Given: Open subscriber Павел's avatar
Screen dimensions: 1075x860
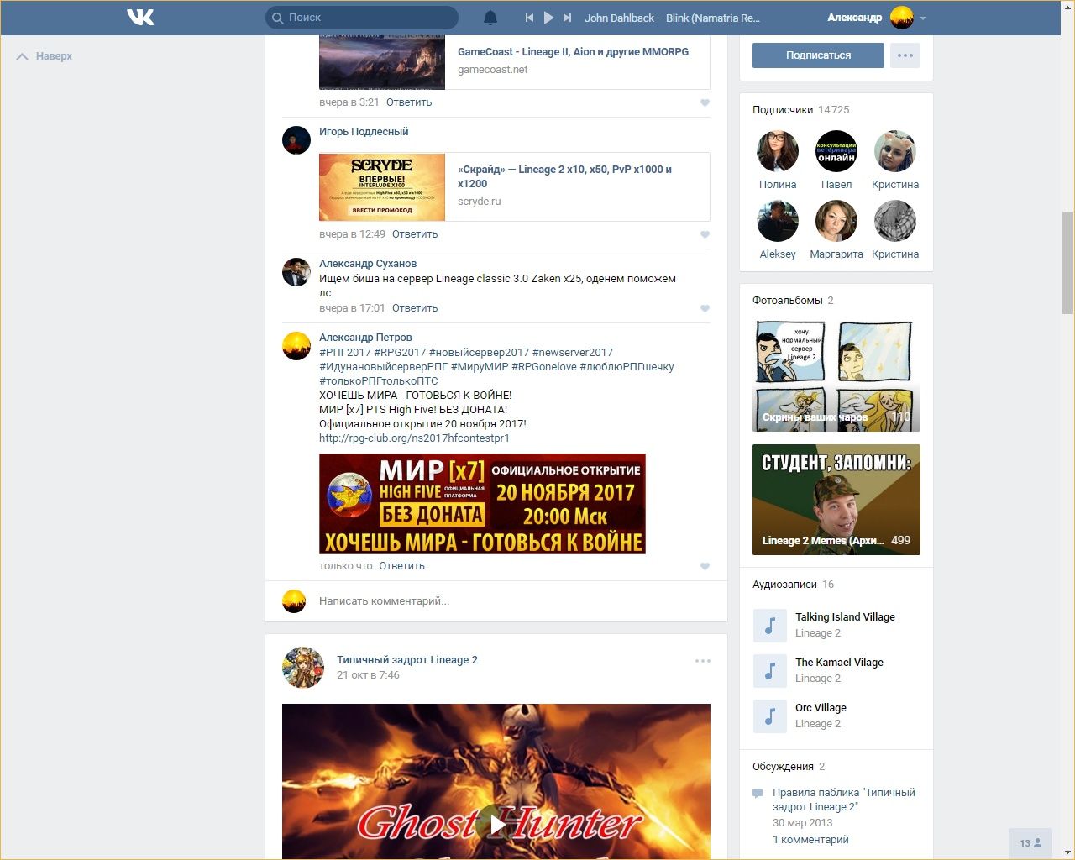Looking at the screenshot, I should tap(836, 152).
